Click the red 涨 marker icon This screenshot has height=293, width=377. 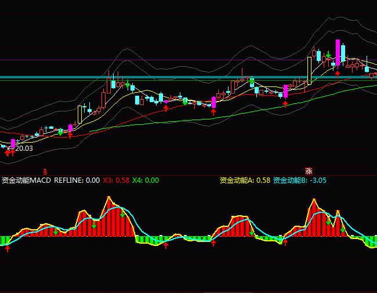point(309,171)
